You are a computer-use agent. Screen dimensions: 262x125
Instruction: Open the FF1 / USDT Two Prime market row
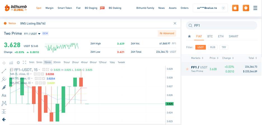(222, 69)
